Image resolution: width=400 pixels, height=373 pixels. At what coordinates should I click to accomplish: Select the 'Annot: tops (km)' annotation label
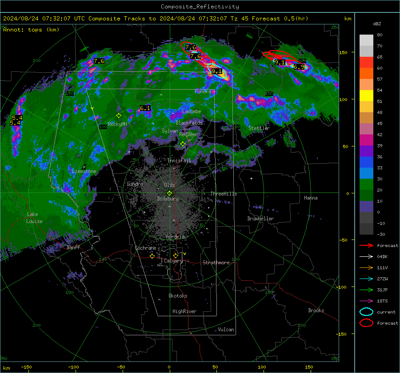31,30
